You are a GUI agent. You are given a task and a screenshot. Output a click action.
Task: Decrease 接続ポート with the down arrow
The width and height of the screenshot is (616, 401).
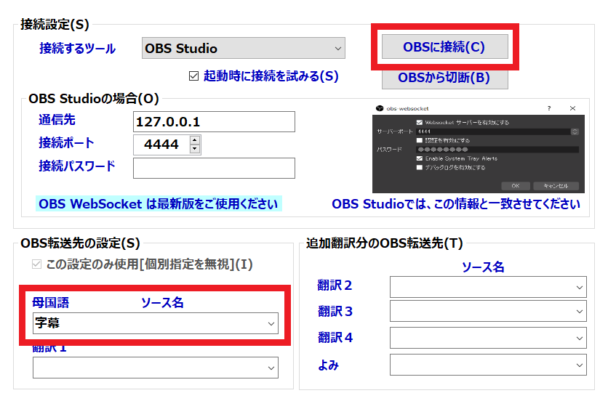(195, 149)
